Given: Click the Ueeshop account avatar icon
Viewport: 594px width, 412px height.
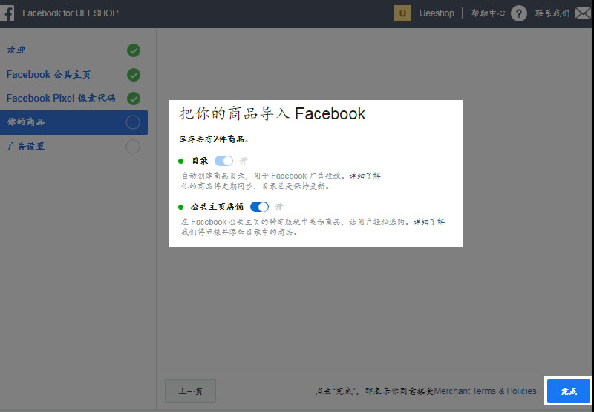Looking at the screenshot, I should [x=402, y=13].
